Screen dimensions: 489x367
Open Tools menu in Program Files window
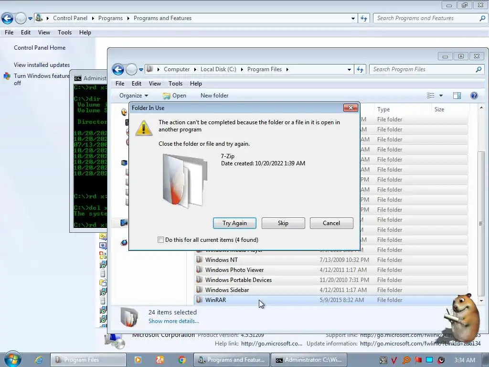[x=175, y=84]
